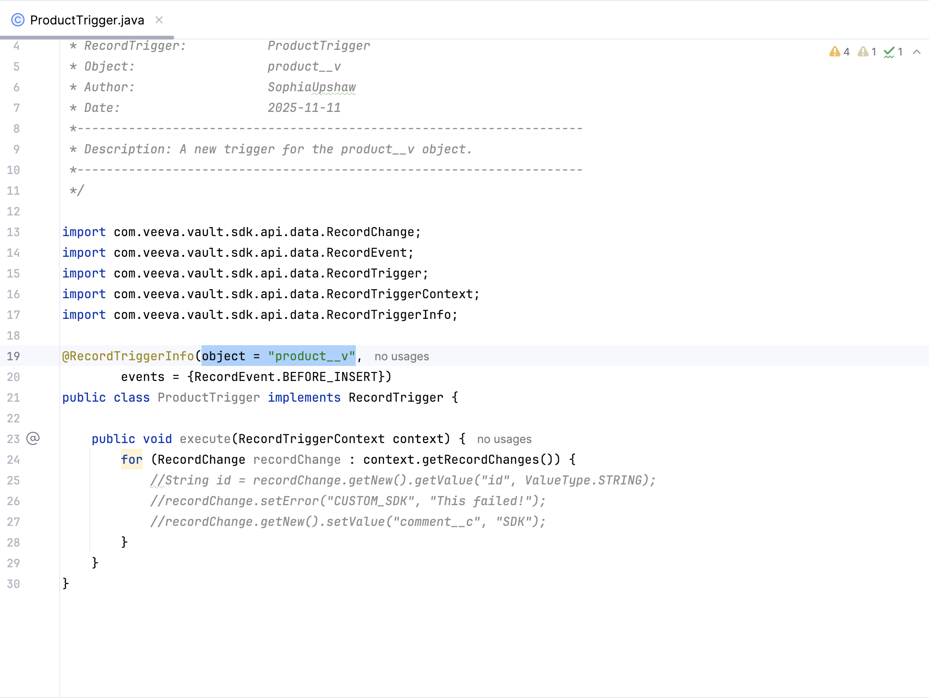Click the import of RecordTriggerInfo on line 17
Image resolution: width=929 pixels, height=698 pixels.
[x=260, y=315]
